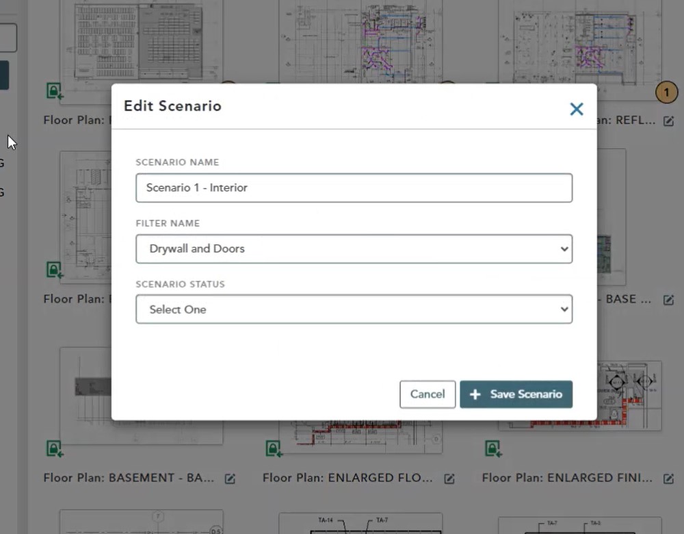Click the orange badge showing number 1
684x534 pixels.
coord(666,92)
